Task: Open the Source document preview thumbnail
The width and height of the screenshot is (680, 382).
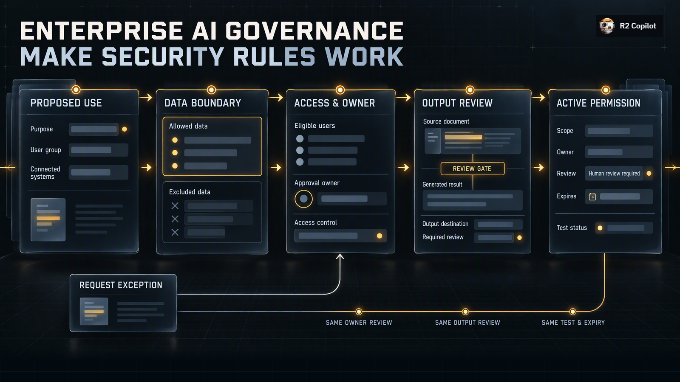Action: coord(473,141)
